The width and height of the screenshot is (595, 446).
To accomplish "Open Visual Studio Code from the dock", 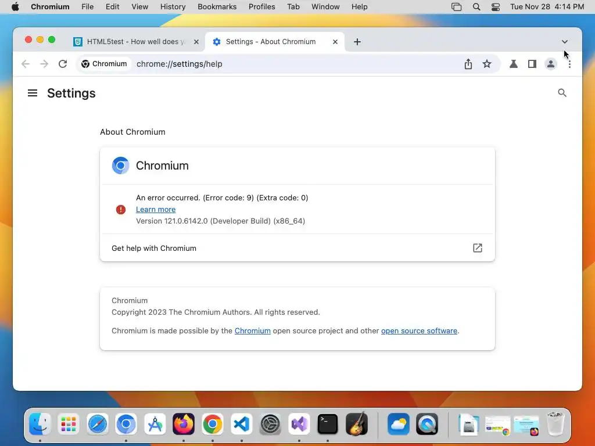I will (241, 423).
